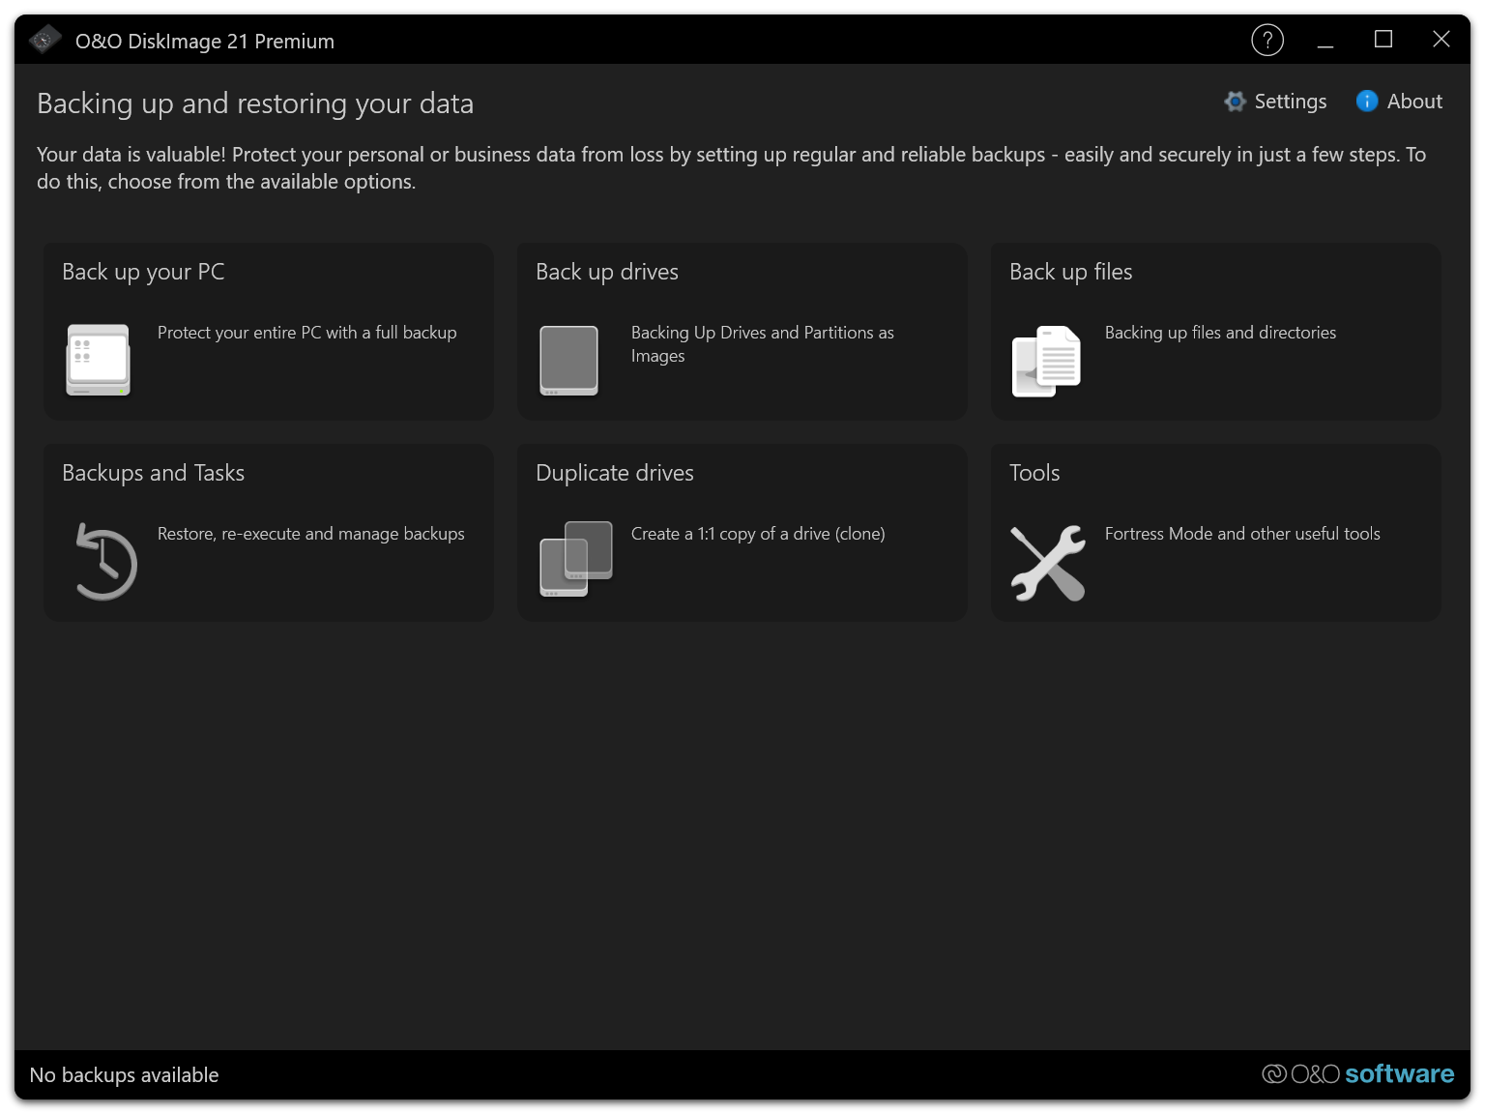Choose the Duplicate drives heading
Image resolution: width=1485 pixels, height=1114 pixels.
point(615,473)
